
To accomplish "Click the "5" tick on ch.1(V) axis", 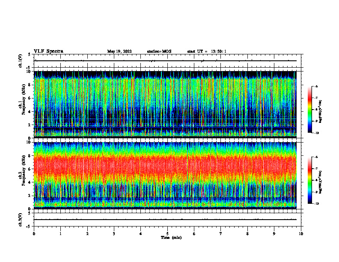I will pyautogui.click(x=30, y=55).
